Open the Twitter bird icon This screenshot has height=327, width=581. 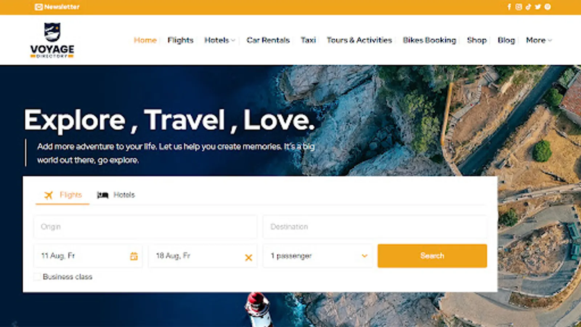point(538,7)
